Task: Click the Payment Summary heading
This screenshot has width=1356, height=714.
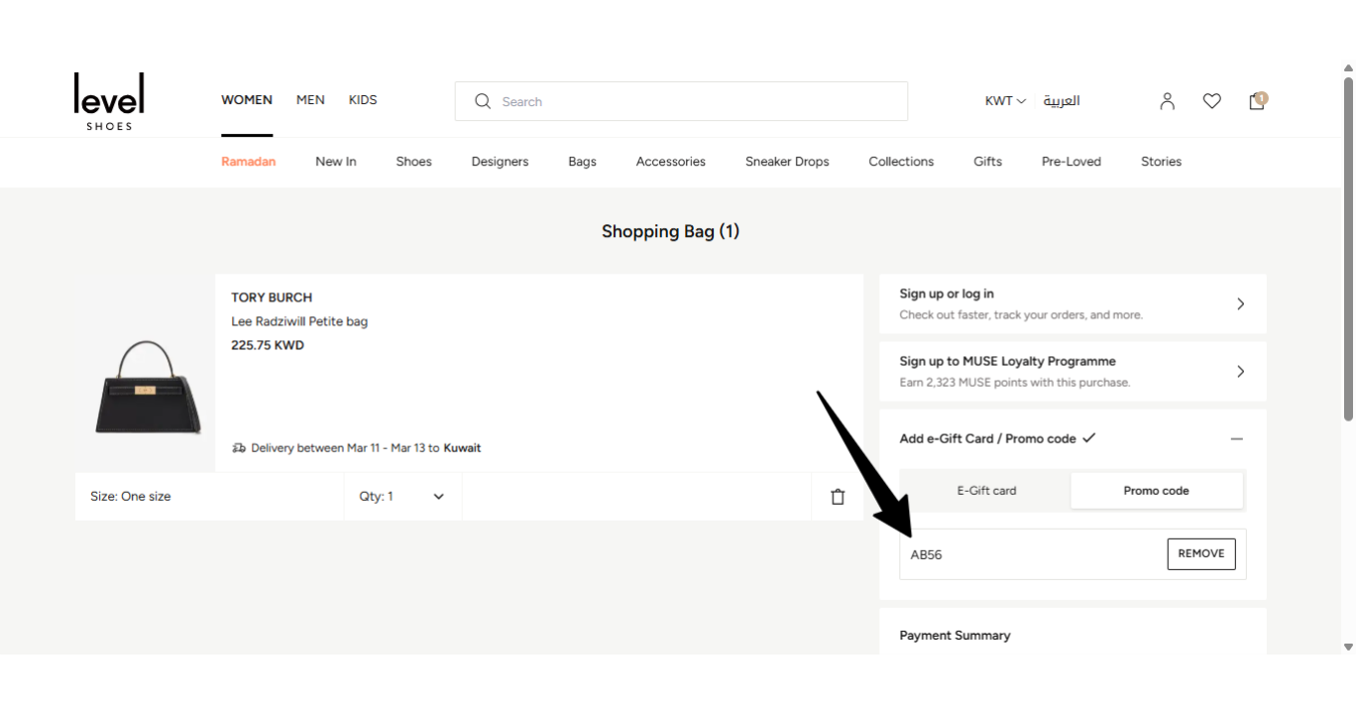Action: [955, 636]
